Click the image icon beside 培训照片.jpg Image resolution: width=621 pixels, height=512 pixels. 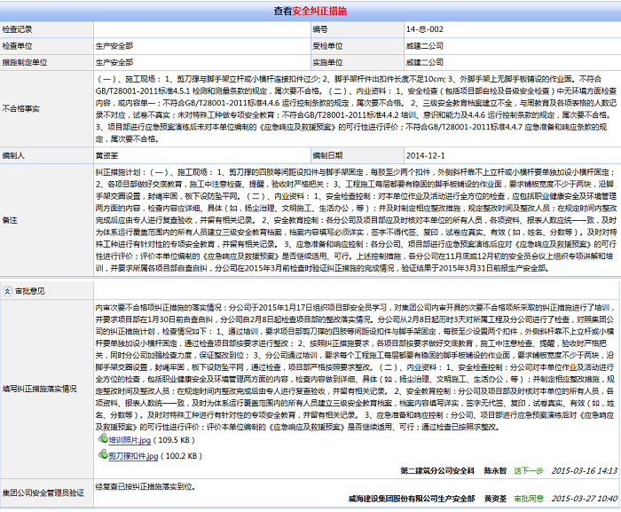(x=101, y=439)
